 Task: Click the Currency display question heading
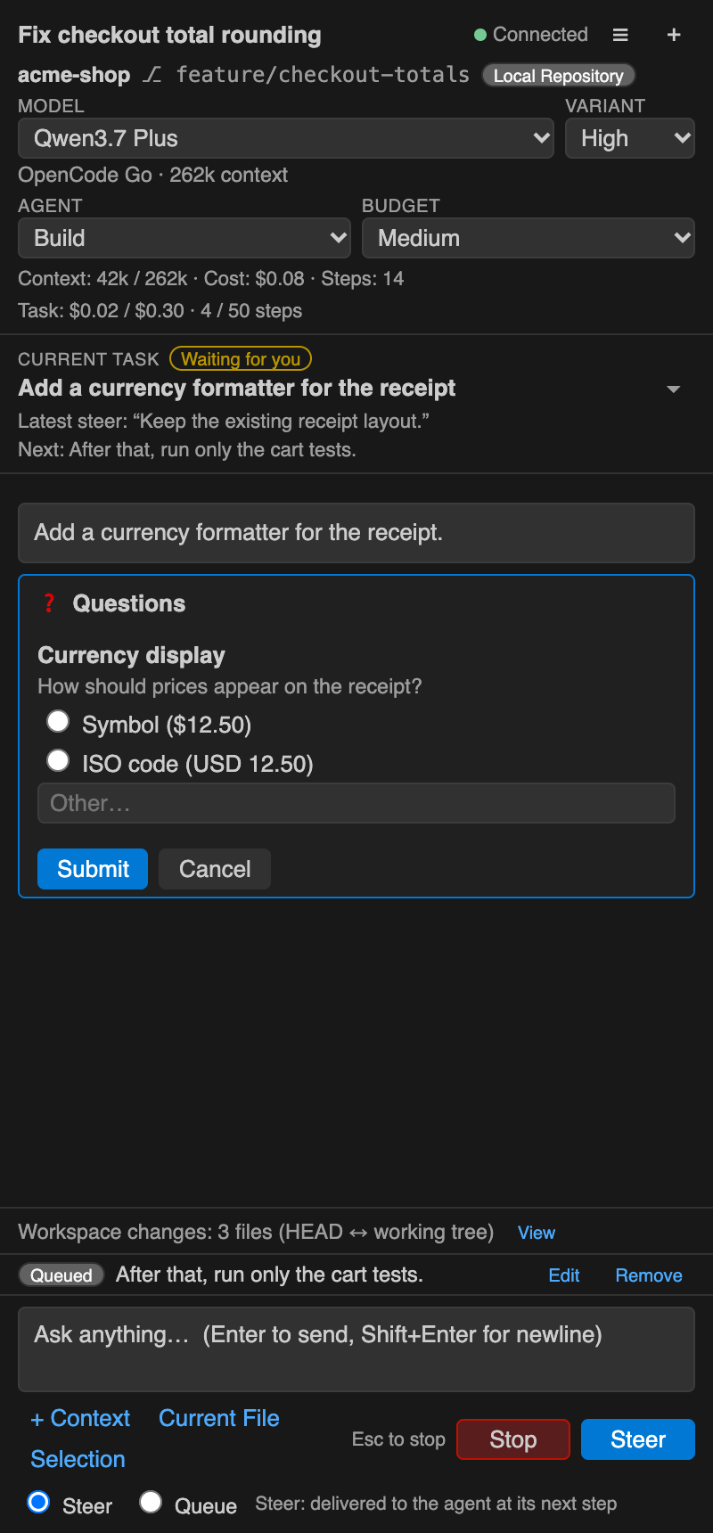pyautogui.click(x=132, y=655)
